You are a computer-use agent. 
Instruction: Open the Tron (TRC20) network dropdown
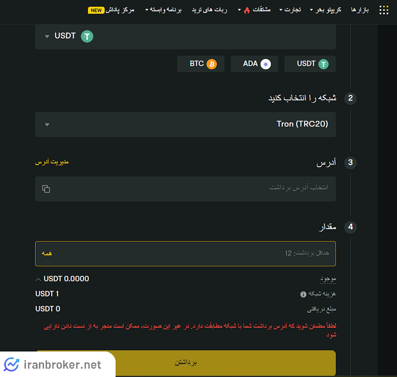tap(185, 124)
